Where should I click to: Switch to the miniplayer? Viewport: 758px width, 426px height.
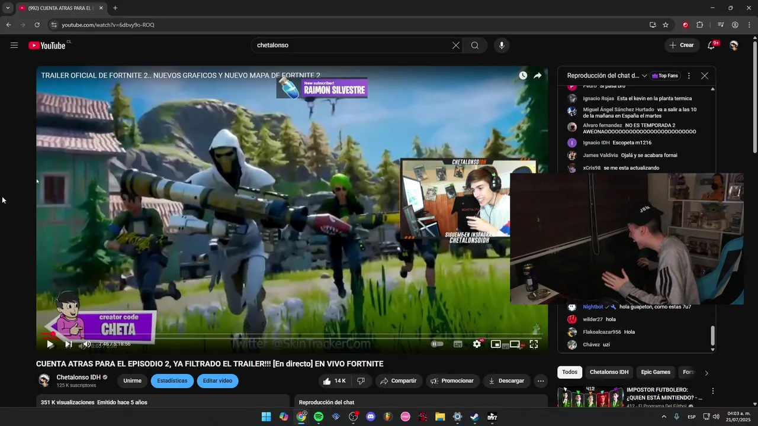tap(496, 344)
